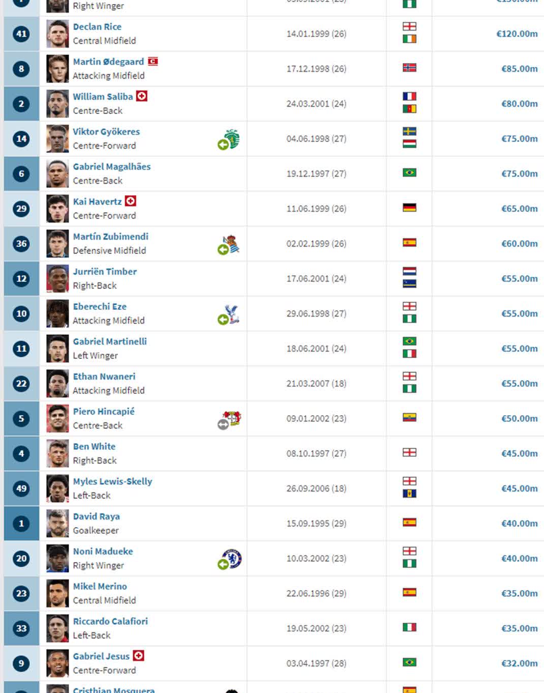Click injury icon next to William Saliba
The image size is (544, 693).
coord(142,96)
